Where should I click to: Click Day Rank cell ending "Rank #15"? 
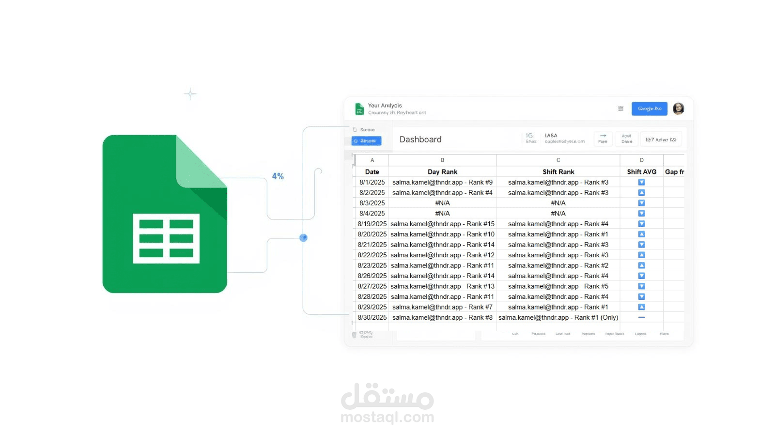[442, 224]
